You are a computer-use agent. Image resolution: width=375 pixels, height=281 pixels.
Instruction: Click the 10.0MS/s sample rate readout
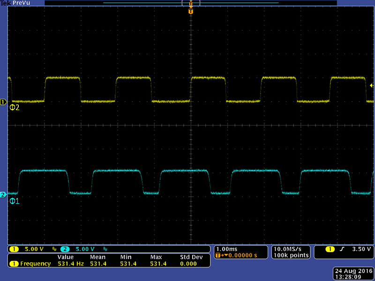pyautogui.click(x=290, y=249)
